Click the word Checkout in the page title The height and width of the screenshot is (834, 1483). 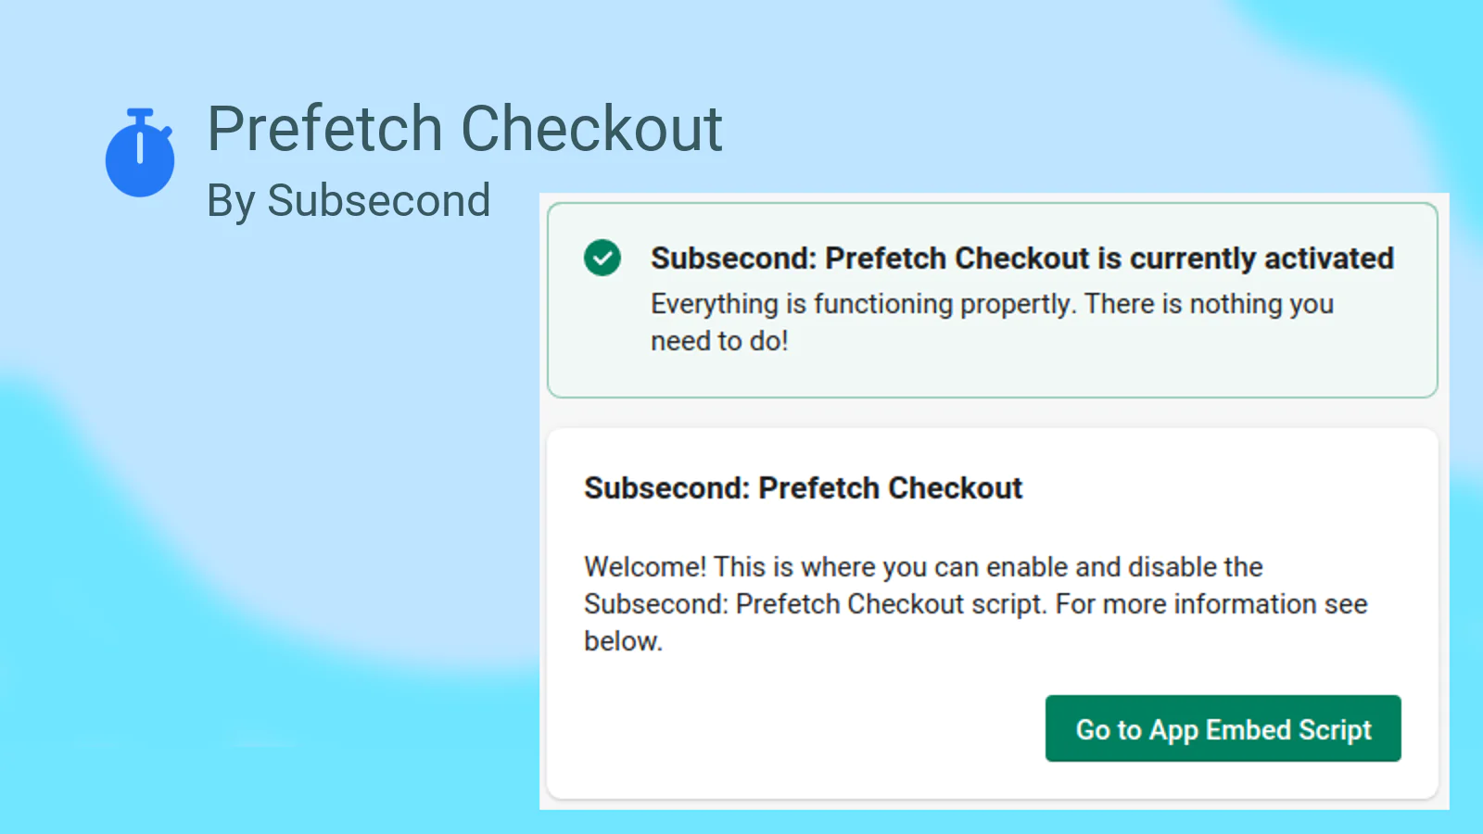click(591, 128)
